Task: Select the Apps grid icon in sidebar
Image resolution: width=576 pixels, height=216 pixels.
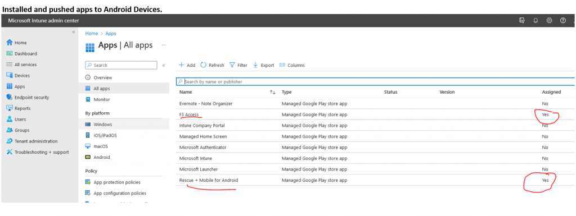Action: tap(10, 86)
